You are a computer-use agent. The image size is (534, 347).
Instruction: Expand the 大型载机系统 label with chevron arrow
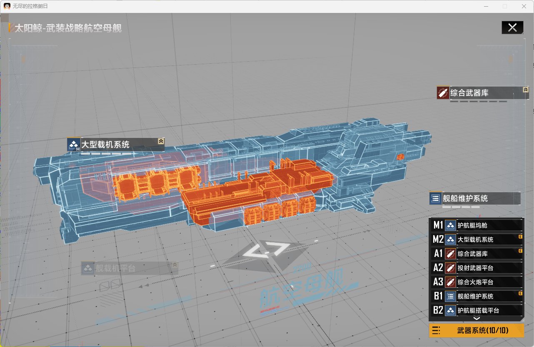[161, 141]
